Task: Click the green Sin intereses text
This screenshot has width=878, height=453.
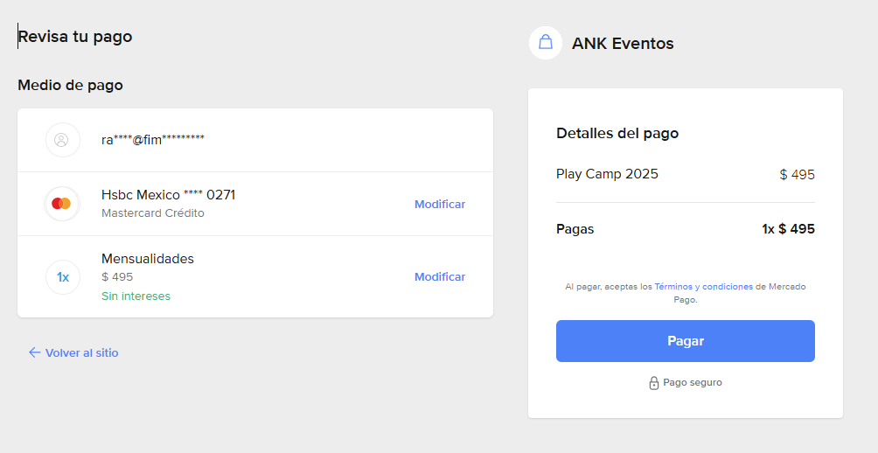Action: [x=136, y=296]
